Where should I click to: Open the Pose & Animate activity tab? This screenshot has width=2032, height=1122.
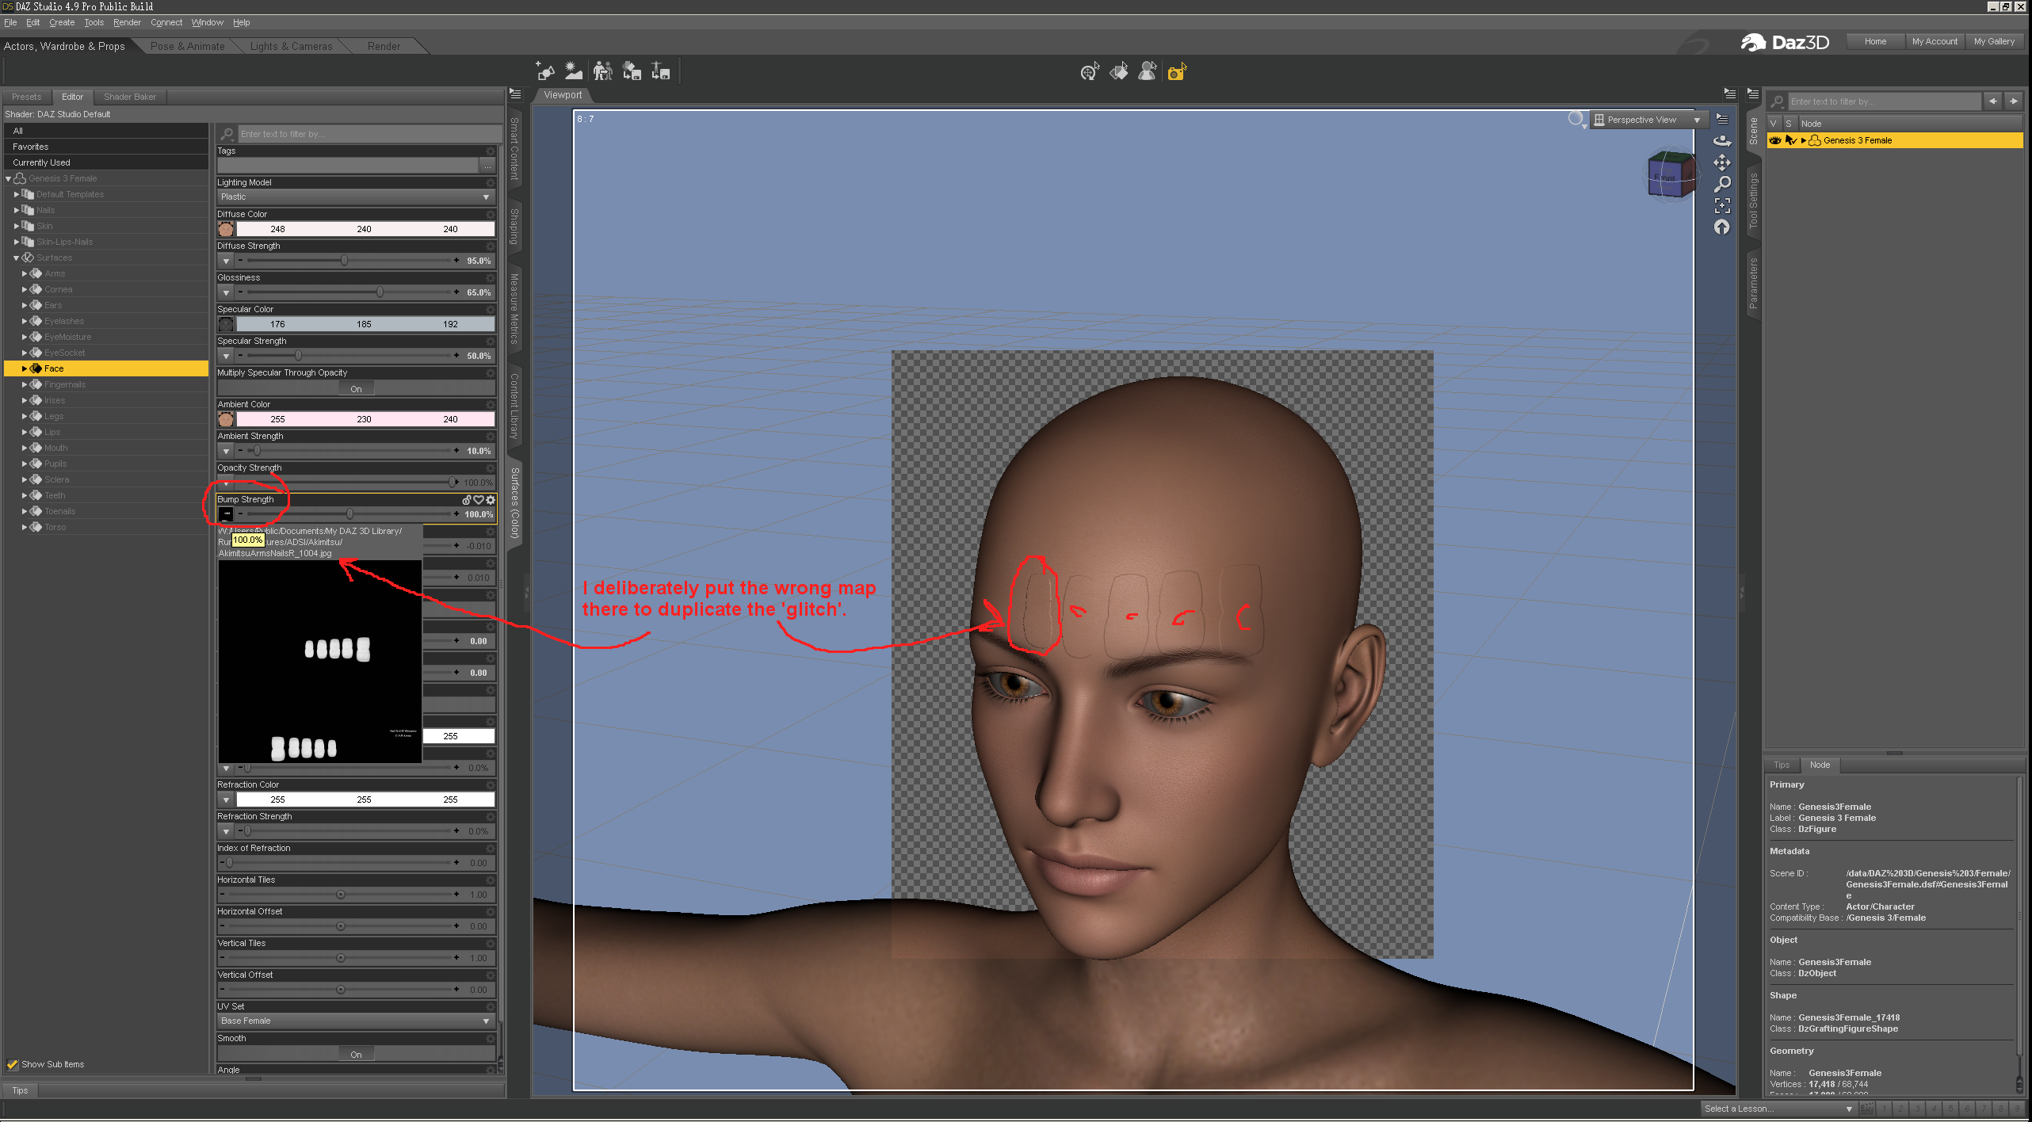(x=188, y=46)
